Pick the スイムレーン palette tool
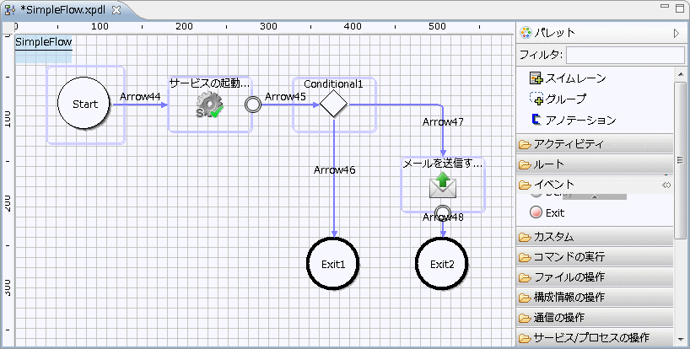 (568, 78)
